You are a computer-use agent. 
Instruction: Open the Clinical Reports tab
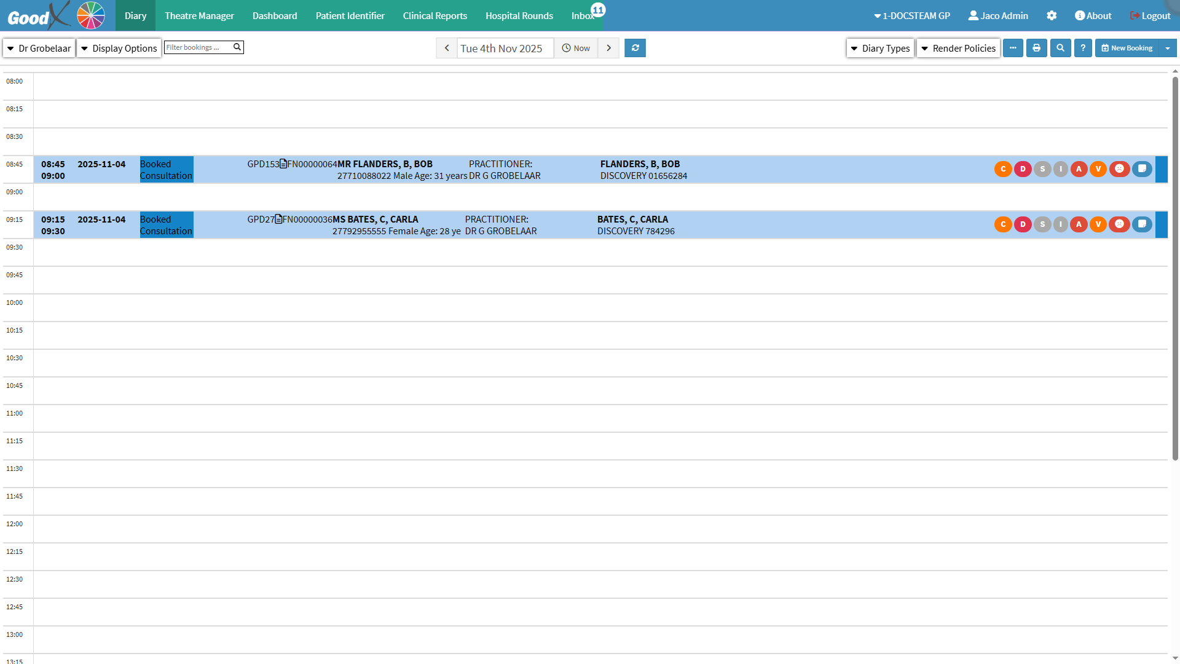pos(435,16)
